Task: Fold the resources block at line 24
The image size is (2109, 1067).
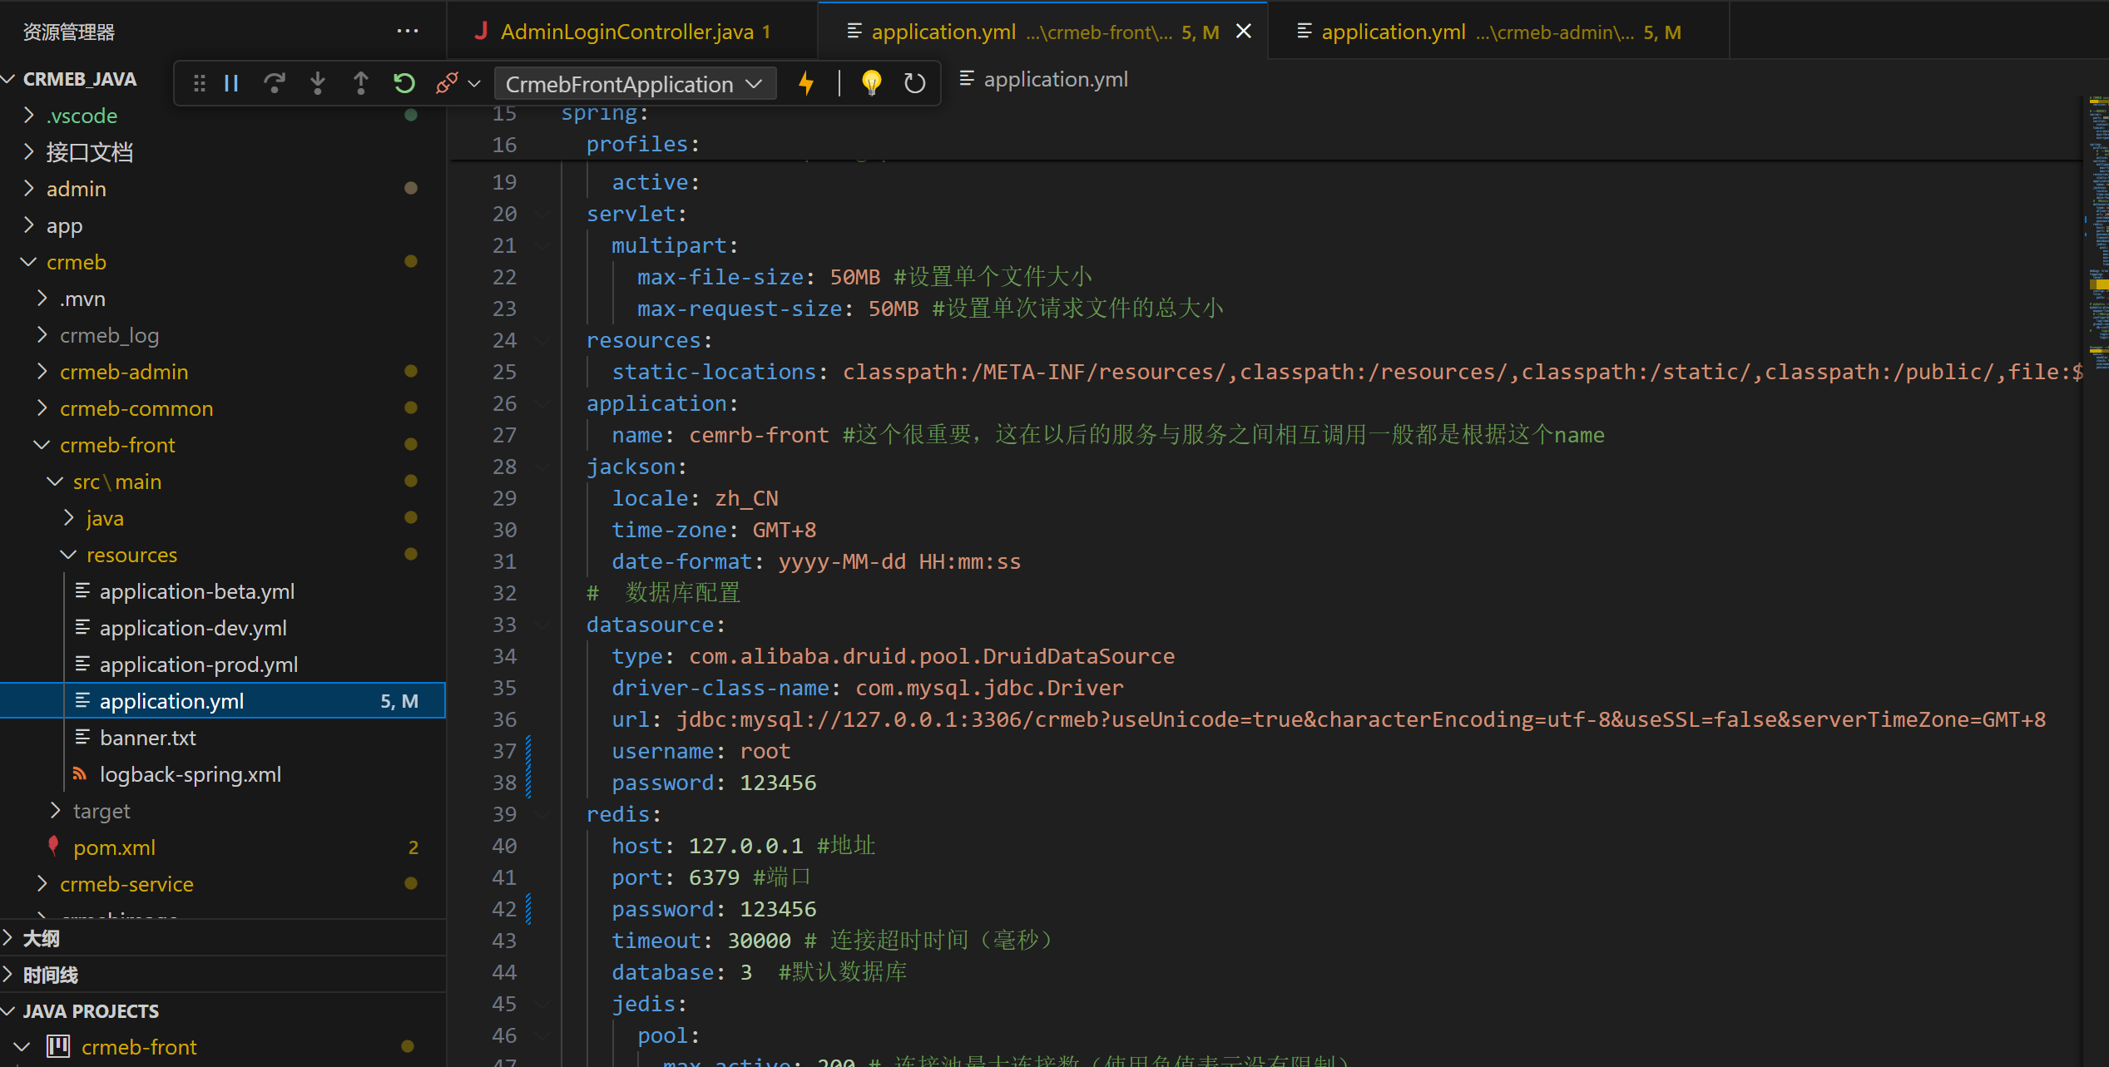Action: (543, 341)
